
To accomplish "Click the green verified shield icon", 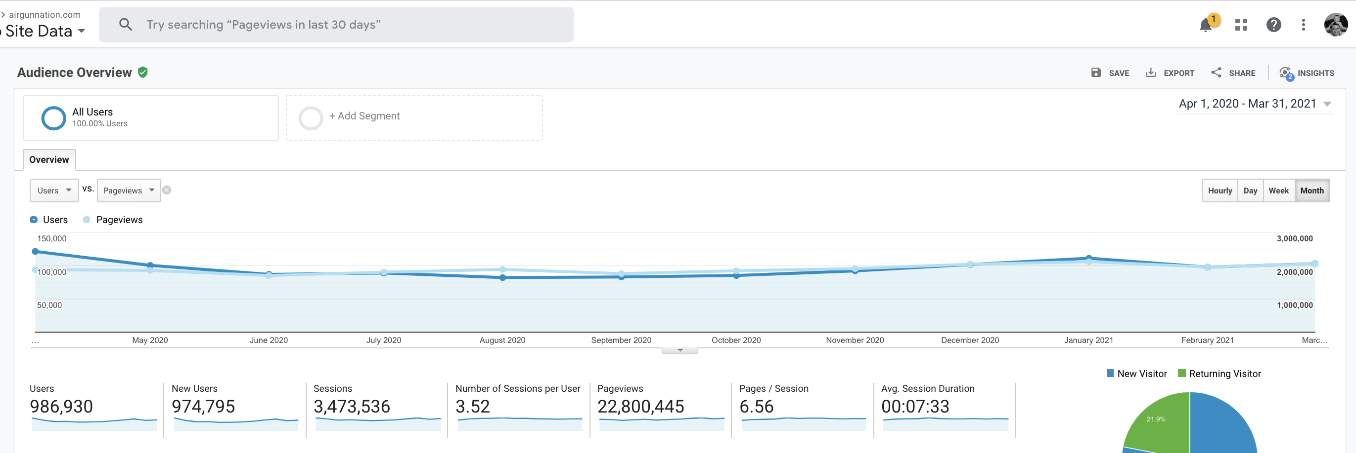I will pos(142,72).
